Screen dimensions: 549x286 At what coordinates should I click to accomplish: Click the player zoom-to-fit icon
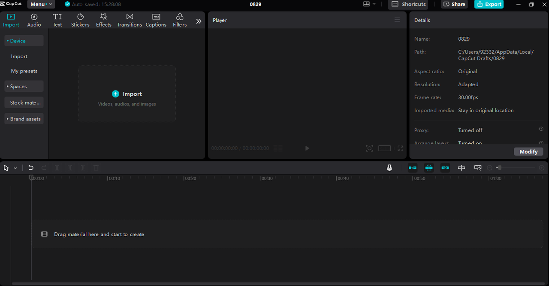pyautogui.click(x=369, y=148)
